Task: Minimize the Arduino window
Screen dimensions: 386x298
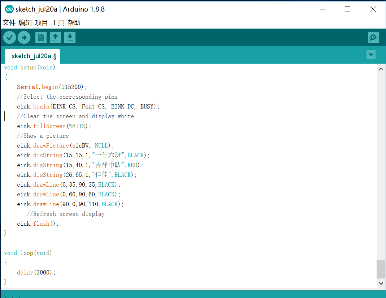Action: coord(322,9)
